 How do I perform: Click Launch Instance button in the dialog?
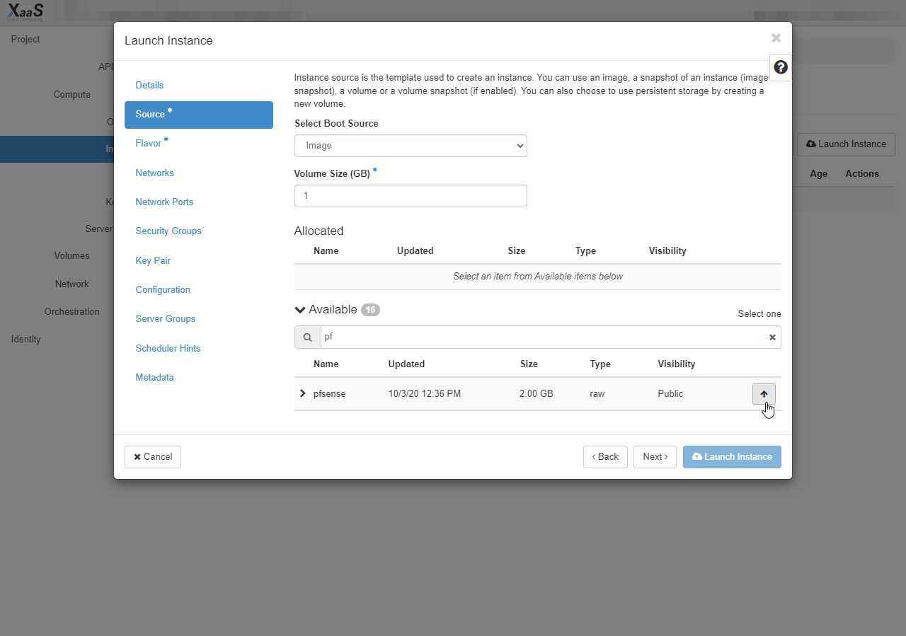pos(732,457)
